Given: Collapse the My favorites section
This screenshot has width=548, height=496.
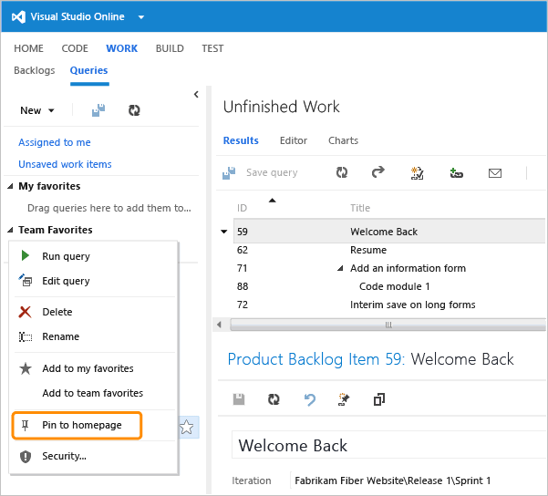Looking at the screenshot, I should click(10, 186).
